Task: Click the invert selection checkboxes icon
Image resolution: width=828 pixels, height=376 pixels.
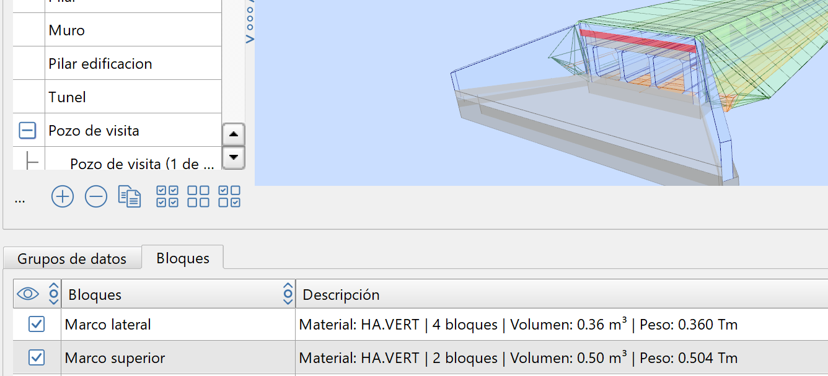Action: (229, 197)
